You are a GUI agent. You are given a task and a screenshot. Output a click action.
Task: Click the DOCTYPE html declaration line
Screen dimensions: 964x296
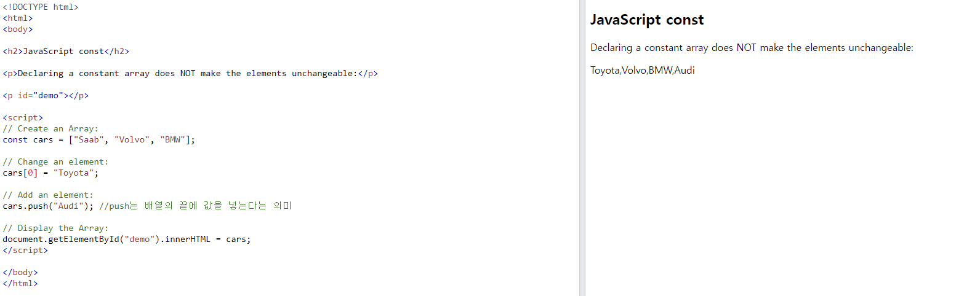[x=41, y=7]
